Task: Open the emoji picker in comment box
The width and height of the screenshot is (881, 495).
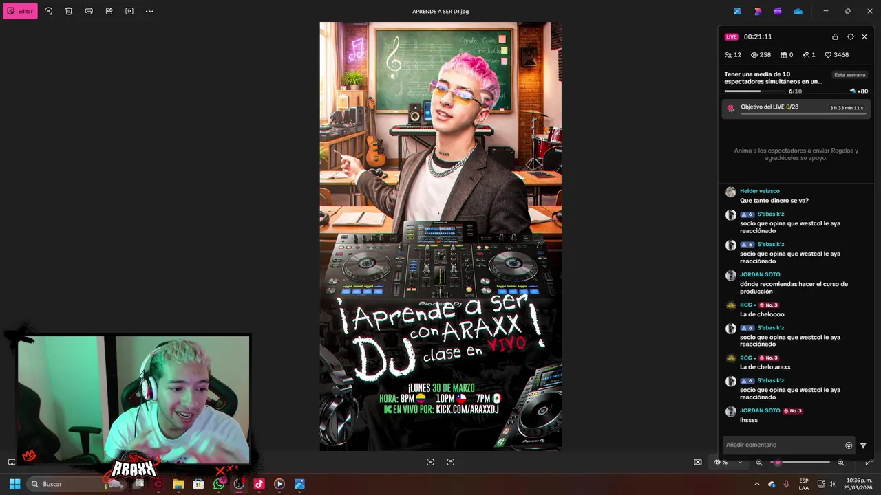Action: pyautogui.click(x=849, y=445)
